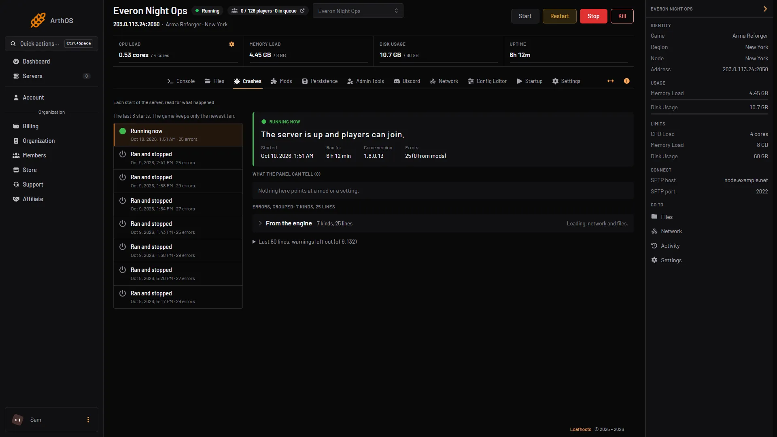Open the external player list link icon
The image size is (777, 437).
click(302, 11)
